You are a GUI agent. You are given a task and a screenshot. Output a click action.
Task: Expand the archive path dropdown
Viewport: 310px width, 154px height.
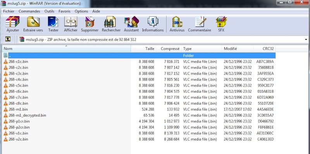306,40
